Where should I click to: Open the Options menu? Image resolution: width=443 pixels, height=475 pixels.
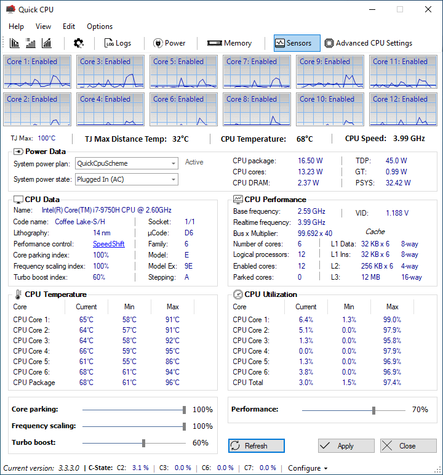pos(100,26)
